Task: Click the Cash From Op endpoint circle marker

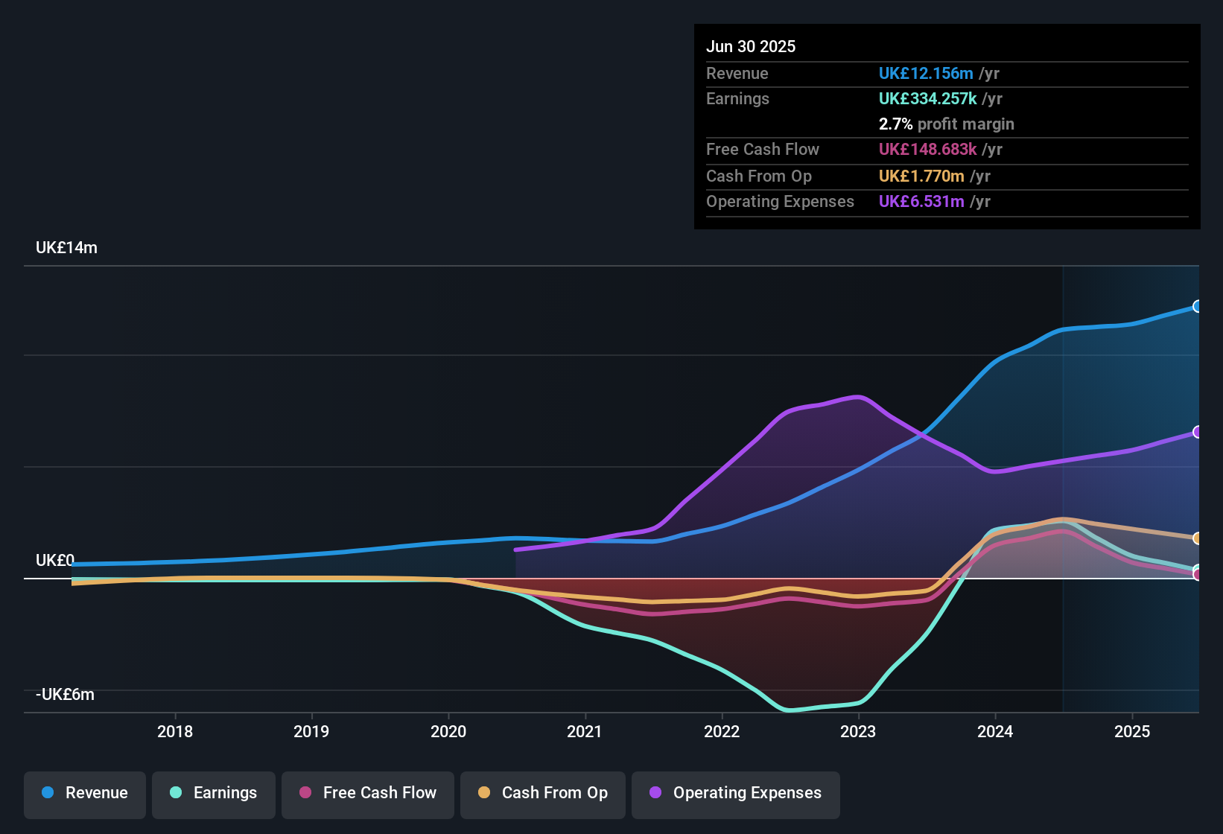Action: tap(1198, 538)
